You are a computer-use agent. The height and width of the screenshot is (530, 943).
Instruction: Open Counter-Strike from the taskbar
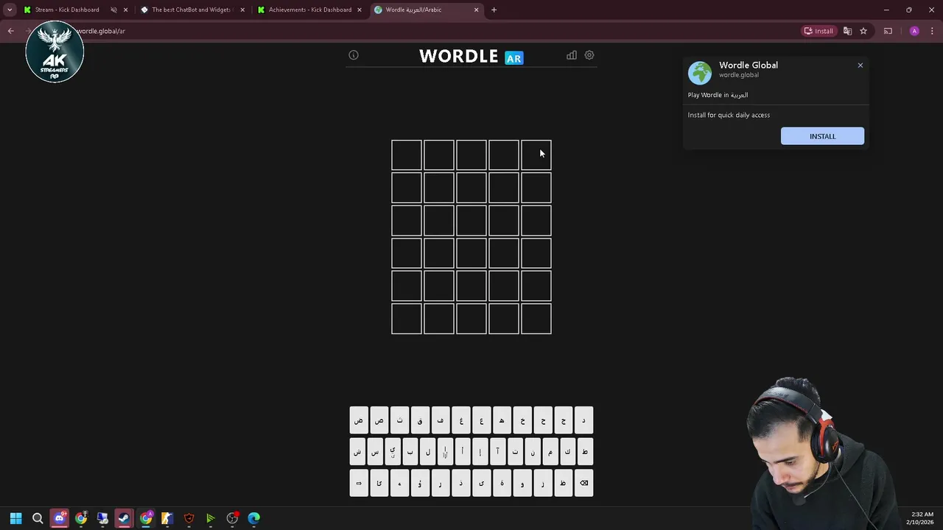point(167,518)
